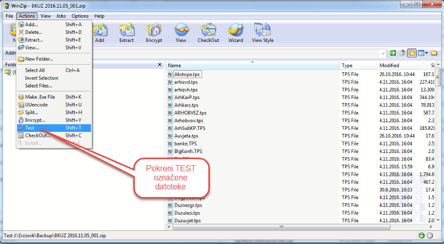This screenshot has height=244, width=444.
Task: Choose Extract... from Actions menu
Action: tap(54, 40)
